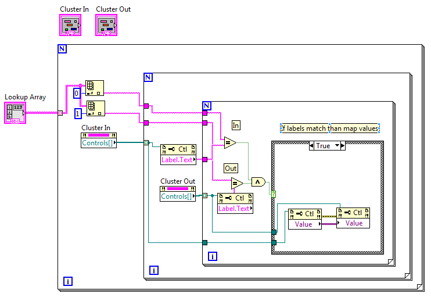Select the upper Index Array function
The width and height of the screenshot is (431, 297).
click(95, 88)
